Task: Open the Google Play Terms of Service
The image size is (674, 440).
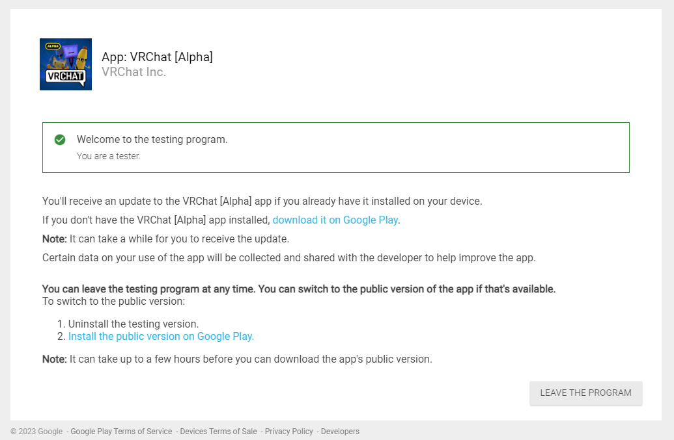Action: (x=121, y=431)
